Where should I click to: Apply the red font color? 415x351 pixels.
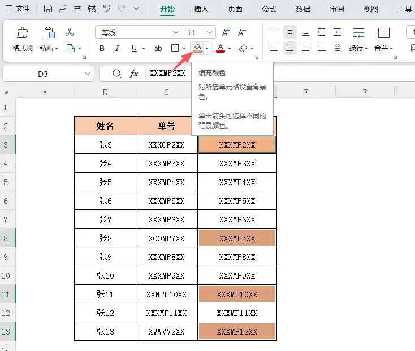(x=221, y=48)
